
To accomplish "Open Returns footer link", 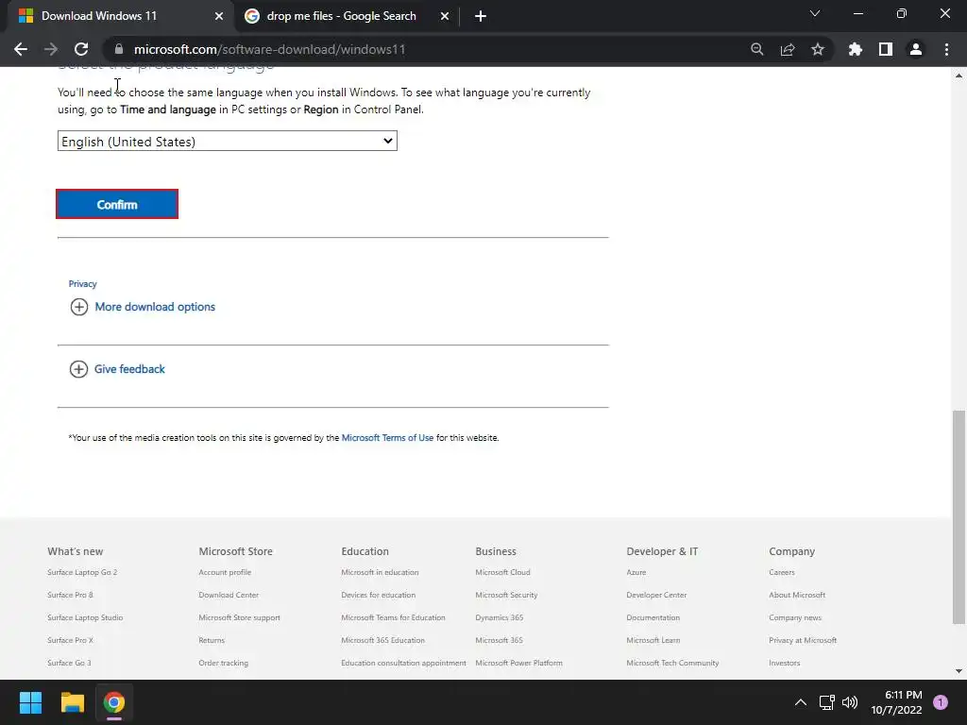I will pos(212,641).
